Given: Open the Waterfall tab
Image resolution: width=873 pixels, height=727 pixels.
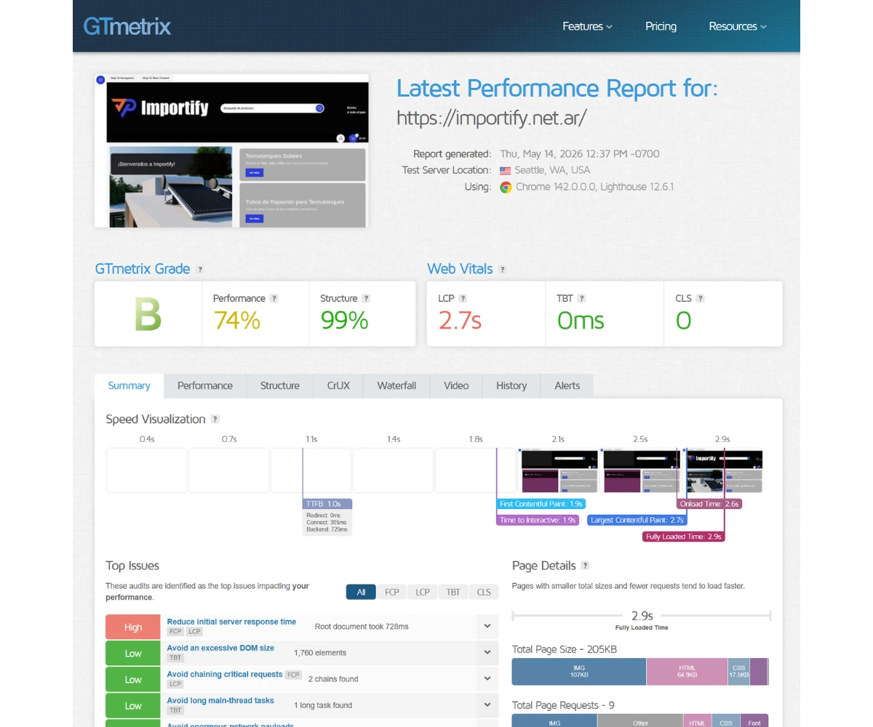Looking at the screenshot, I should [x=396, y=386].
